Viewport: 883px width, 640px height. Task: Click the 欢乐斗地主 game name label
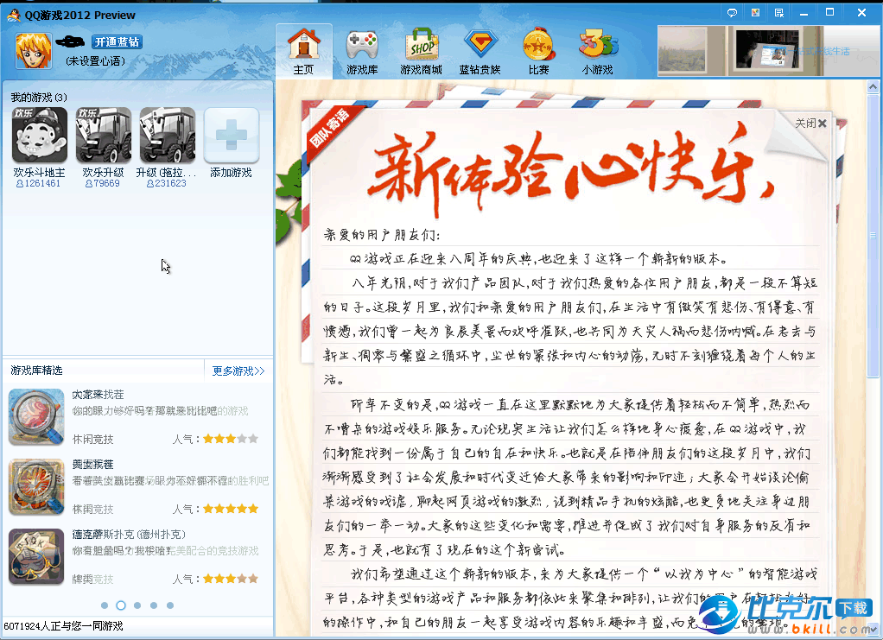pyautogui.click(x=40, y=172)
